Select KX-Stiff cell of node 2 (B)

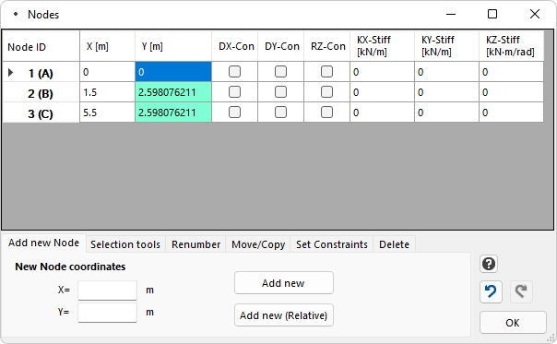point(382,92)
